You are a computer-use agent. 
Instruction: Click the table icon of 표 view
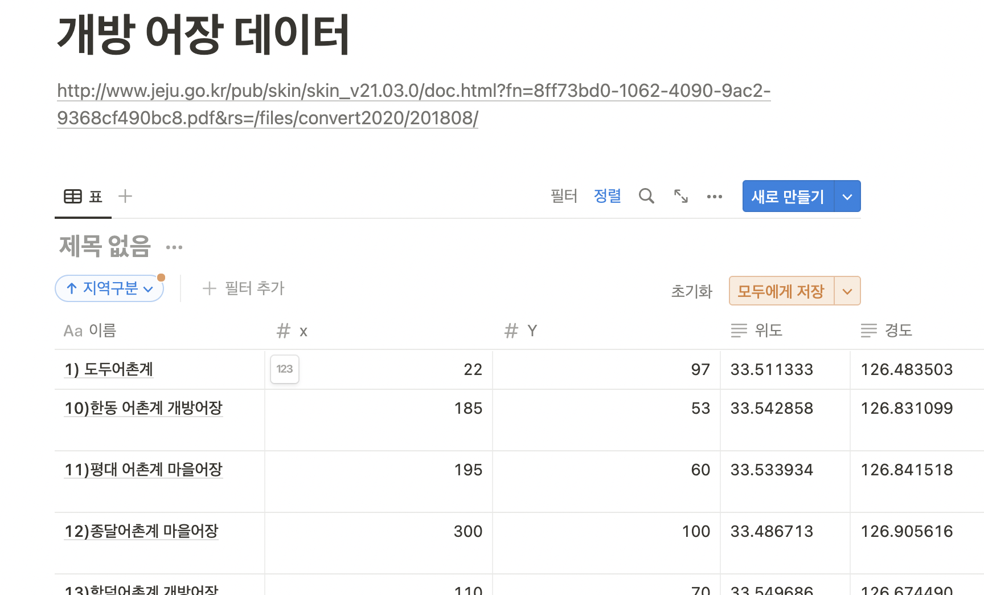click(73, 197)
